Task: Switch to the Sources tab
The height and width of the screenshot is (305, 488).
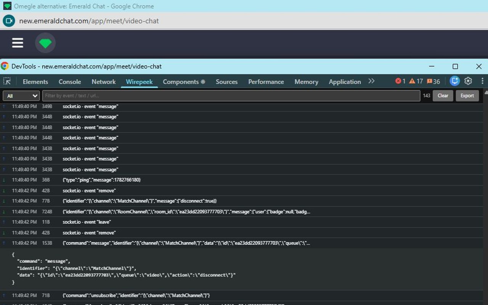Action: (226, 82)
